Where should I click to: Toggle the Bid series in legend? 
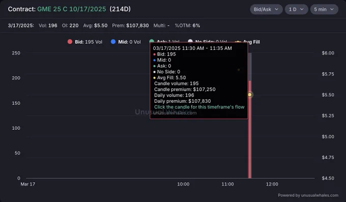[x=85, y=42]
